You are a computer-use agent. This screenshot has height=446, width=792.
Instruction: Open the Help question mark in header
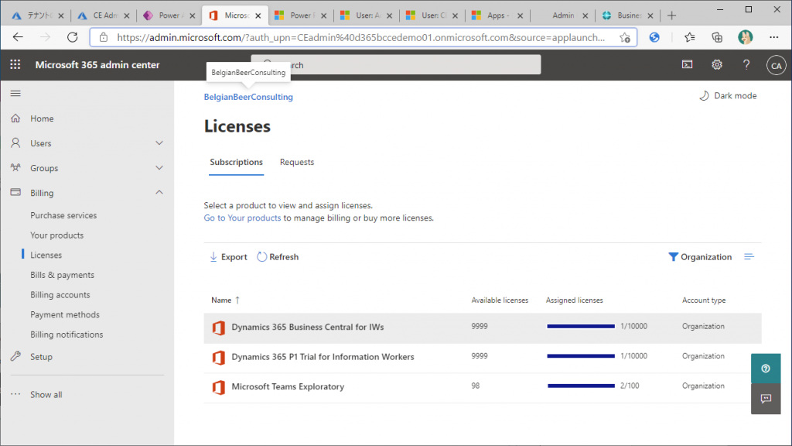746,65
